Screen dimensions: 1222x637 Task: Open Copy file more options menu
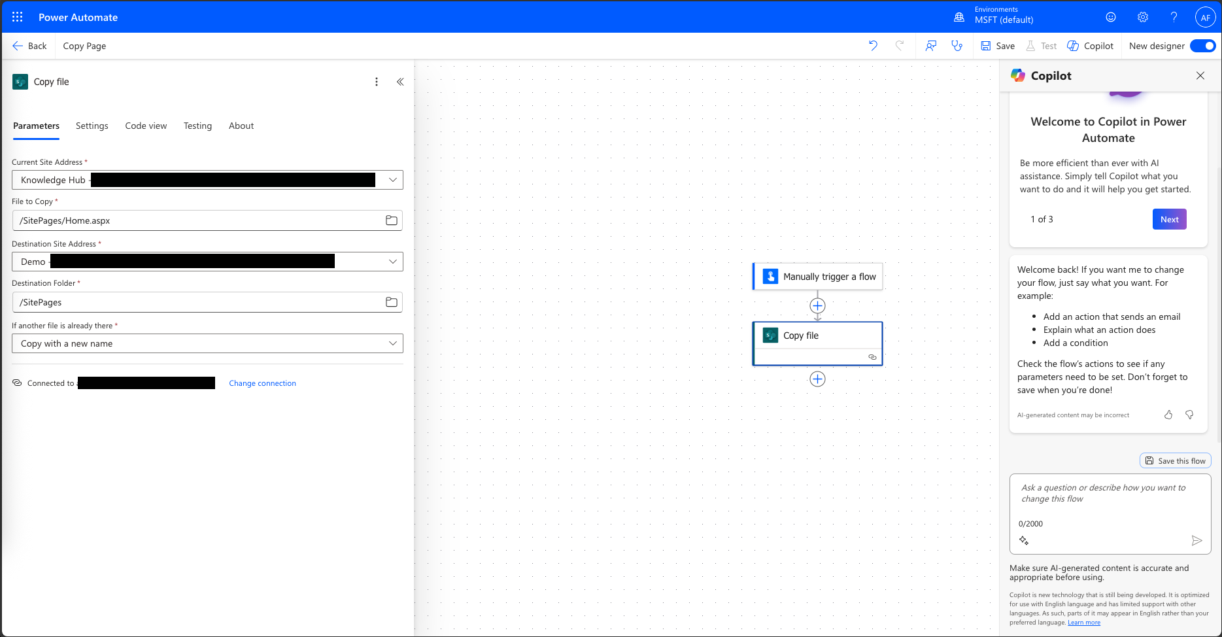[376, 82]
